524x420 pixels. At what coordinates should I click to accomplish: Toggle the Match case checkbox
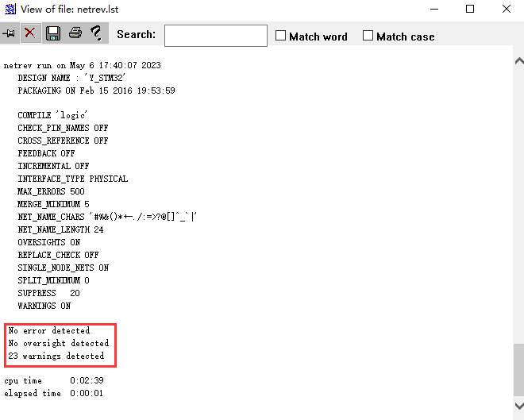click(x=368, y=36)
